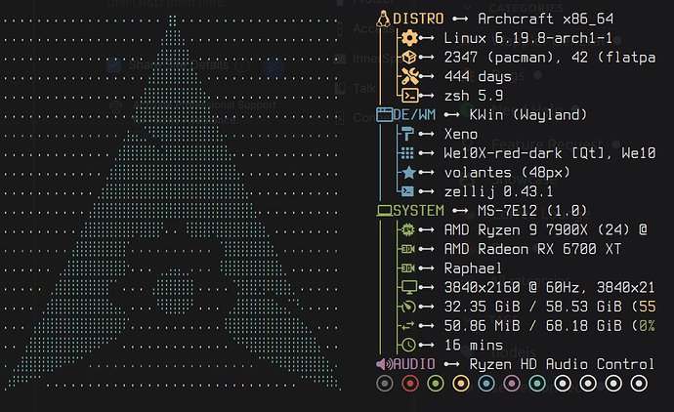Click the laptop icon beside SYSTEM
The image size is (674, 412).
[x=384, y=211]
